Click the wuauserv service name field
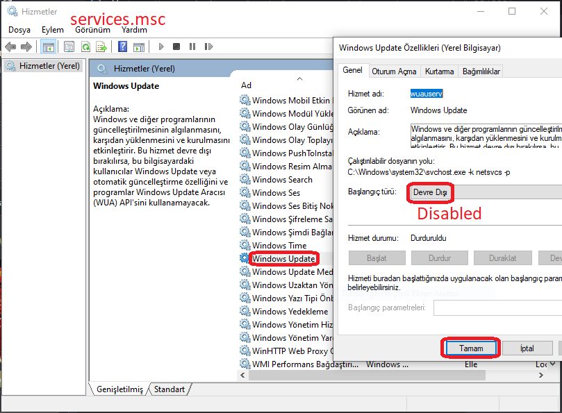The image size is (562, 413). 427,94
